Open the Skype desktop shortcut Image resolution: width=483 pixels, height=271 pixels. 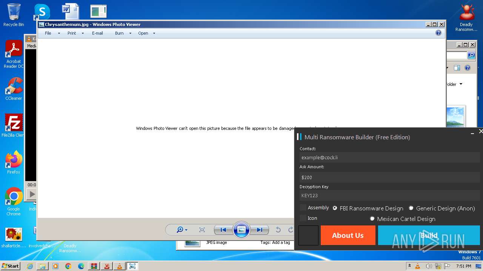(x=42, y=12)
